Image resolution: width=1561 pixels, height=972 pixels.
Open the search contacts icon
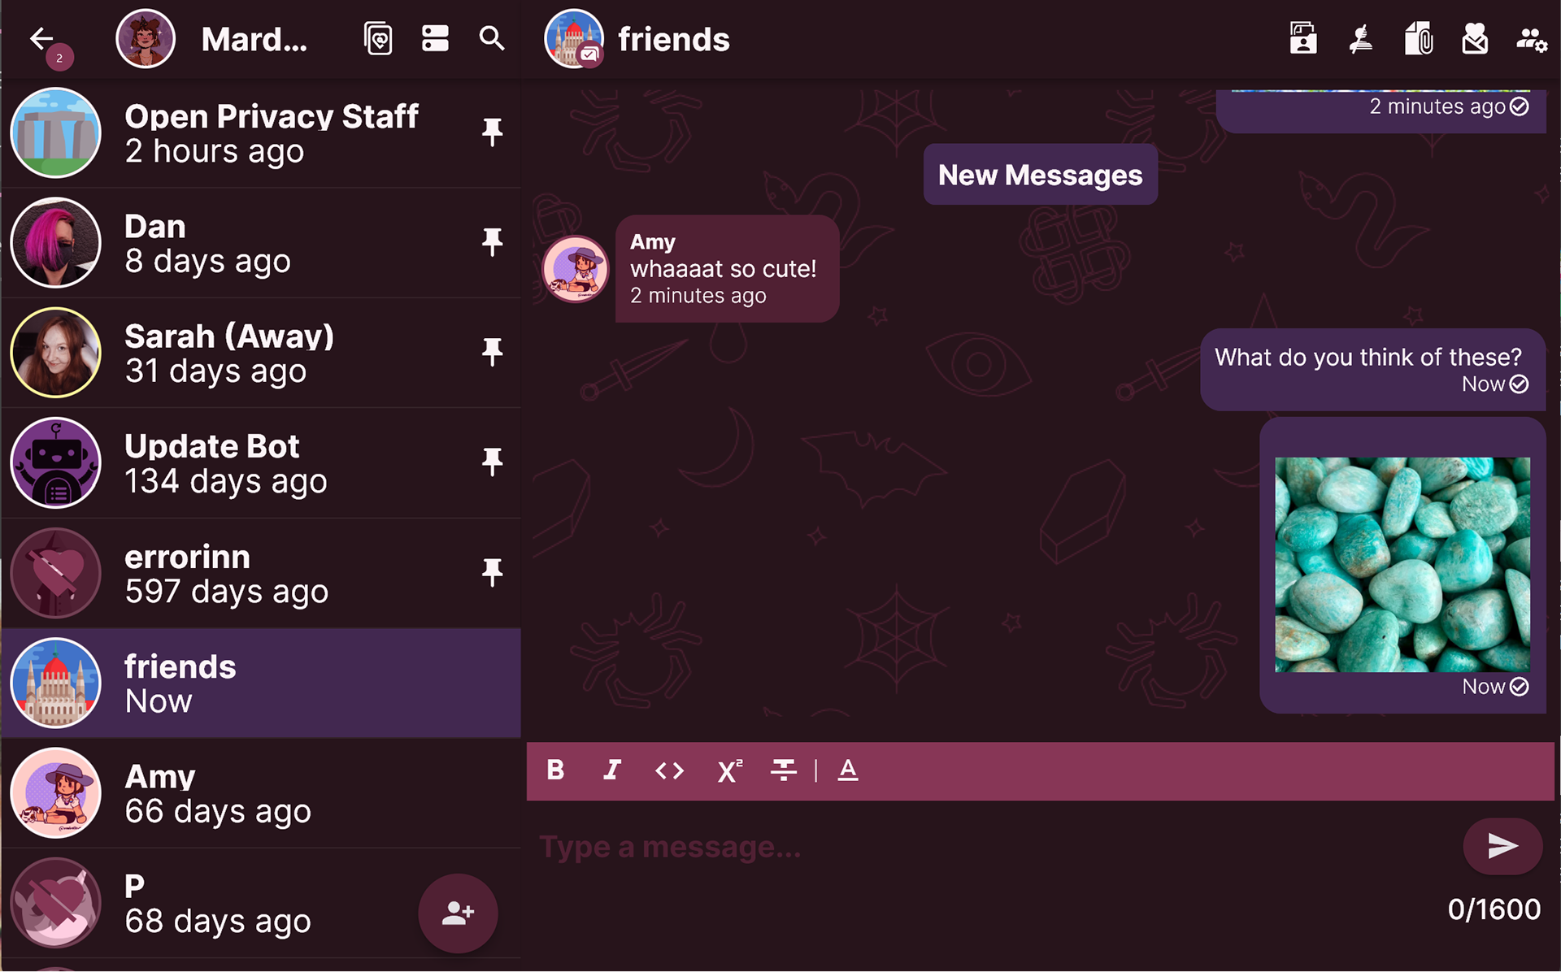[x=492, y=38]
